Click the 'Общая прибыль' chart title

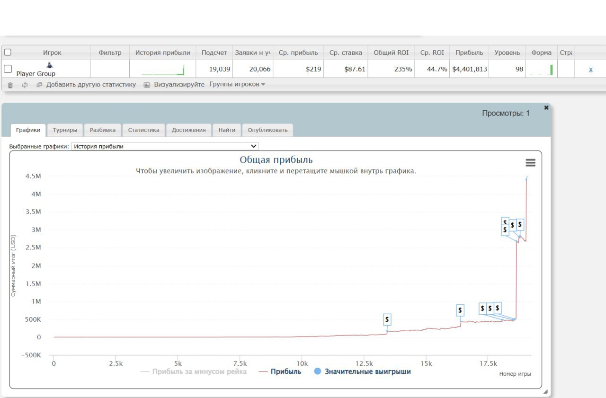click(x=276, y=160)
